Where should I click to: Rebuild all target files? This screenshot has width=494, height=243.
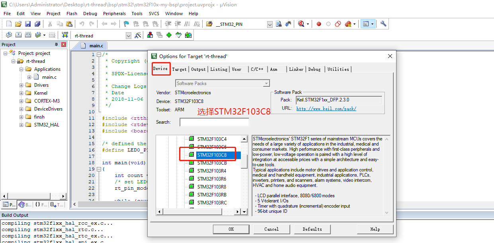pos(28,35)
